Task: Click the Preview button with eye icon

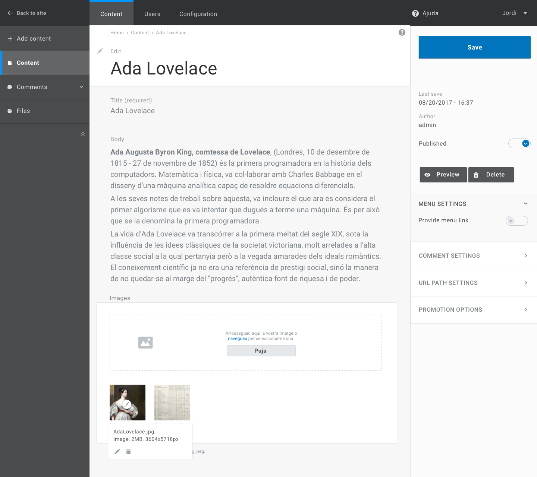Action: click(443, 174)
